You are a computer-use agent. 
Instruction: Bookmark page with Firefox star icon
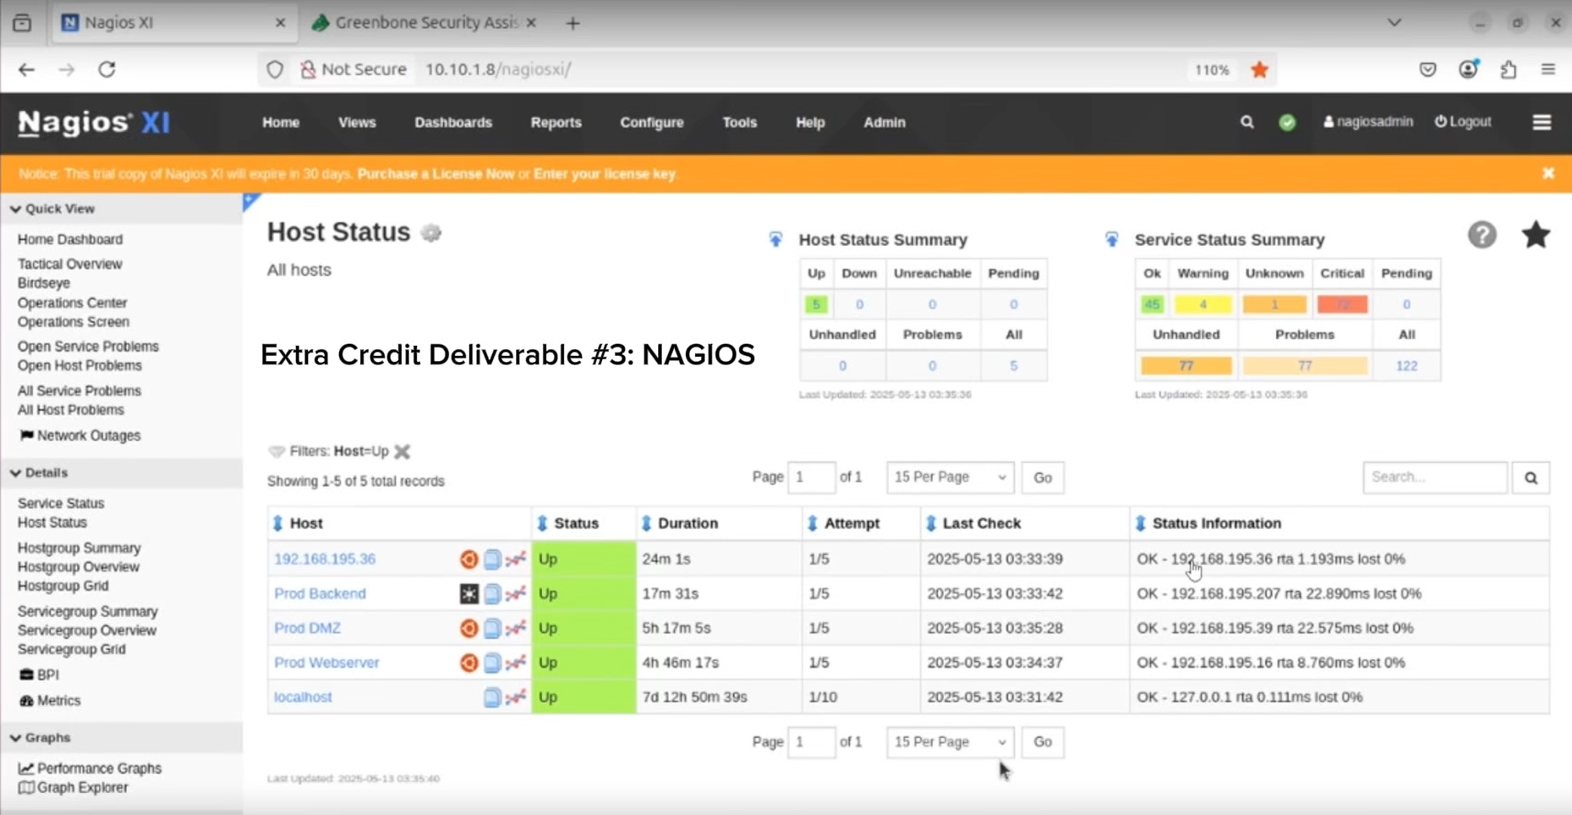(1260, 70)
